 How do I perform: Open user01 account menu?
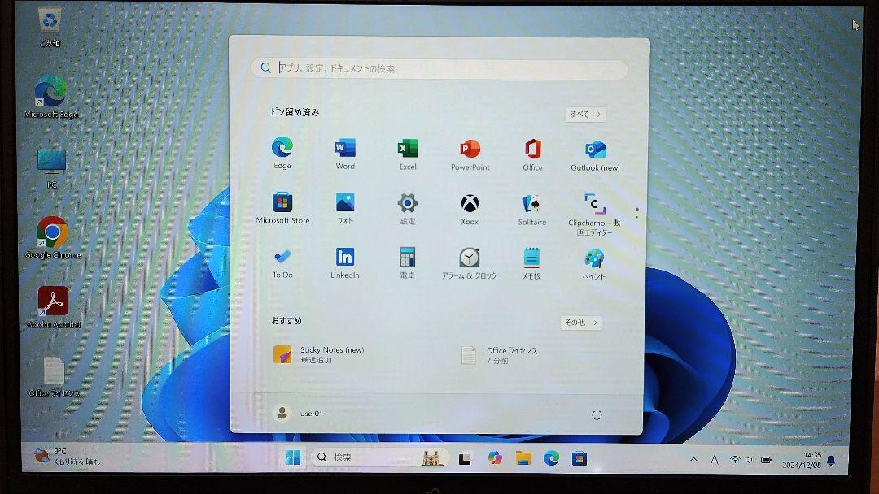pos(298,413)
